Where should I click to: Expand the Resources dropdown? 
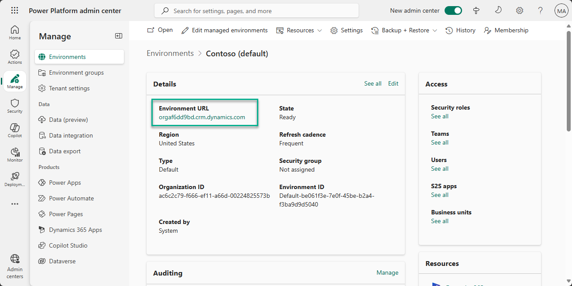299,31
